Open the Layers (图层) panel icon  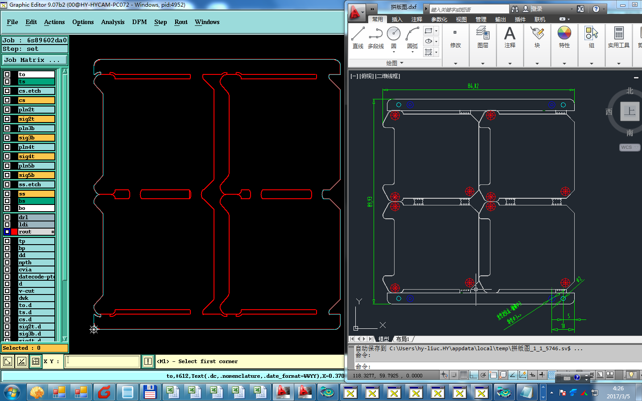[x=483, y=33]
